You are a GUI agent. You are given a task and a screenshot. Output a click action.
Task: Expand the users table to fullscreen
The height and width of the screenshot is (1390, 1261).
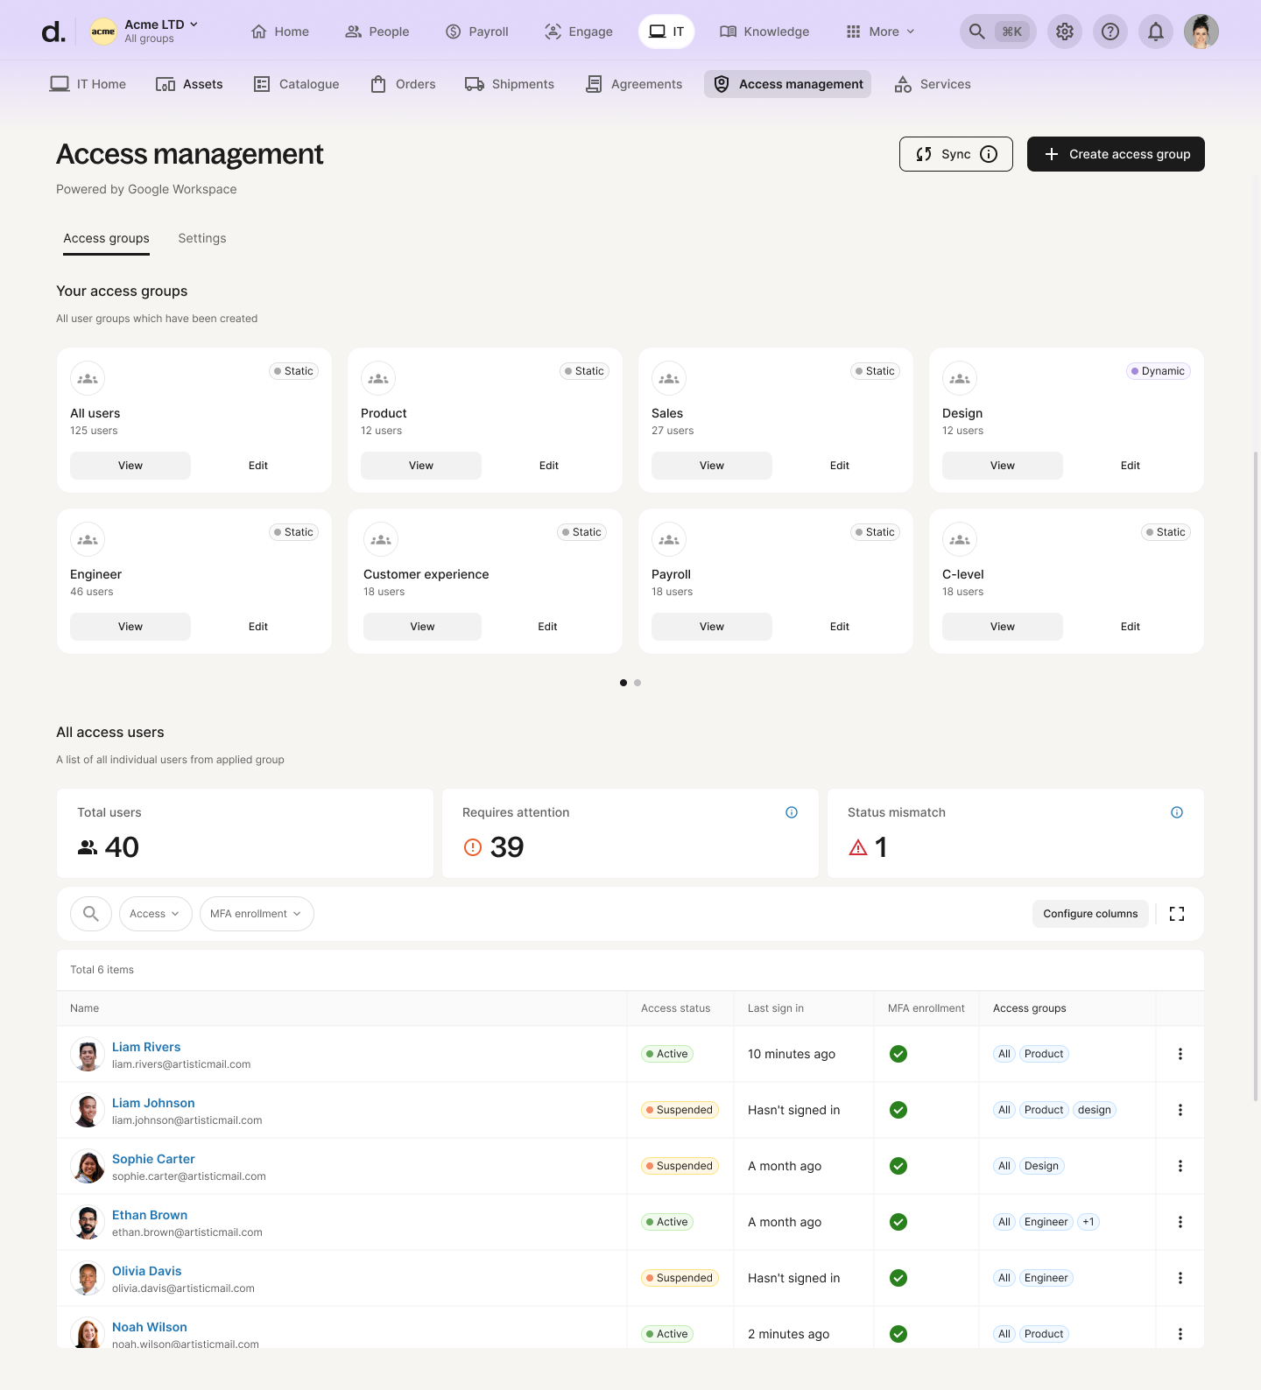pos(1177,914)
